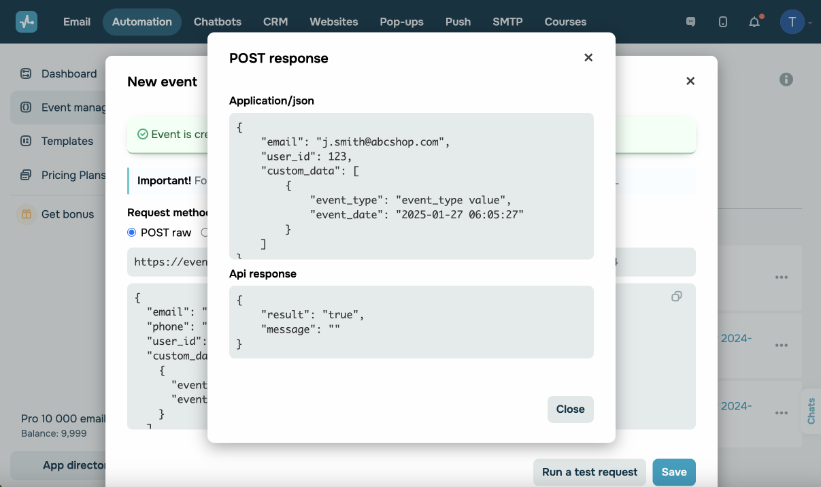Go to the Chatbots section
The image size is (821, 487).
click(218, 22)
